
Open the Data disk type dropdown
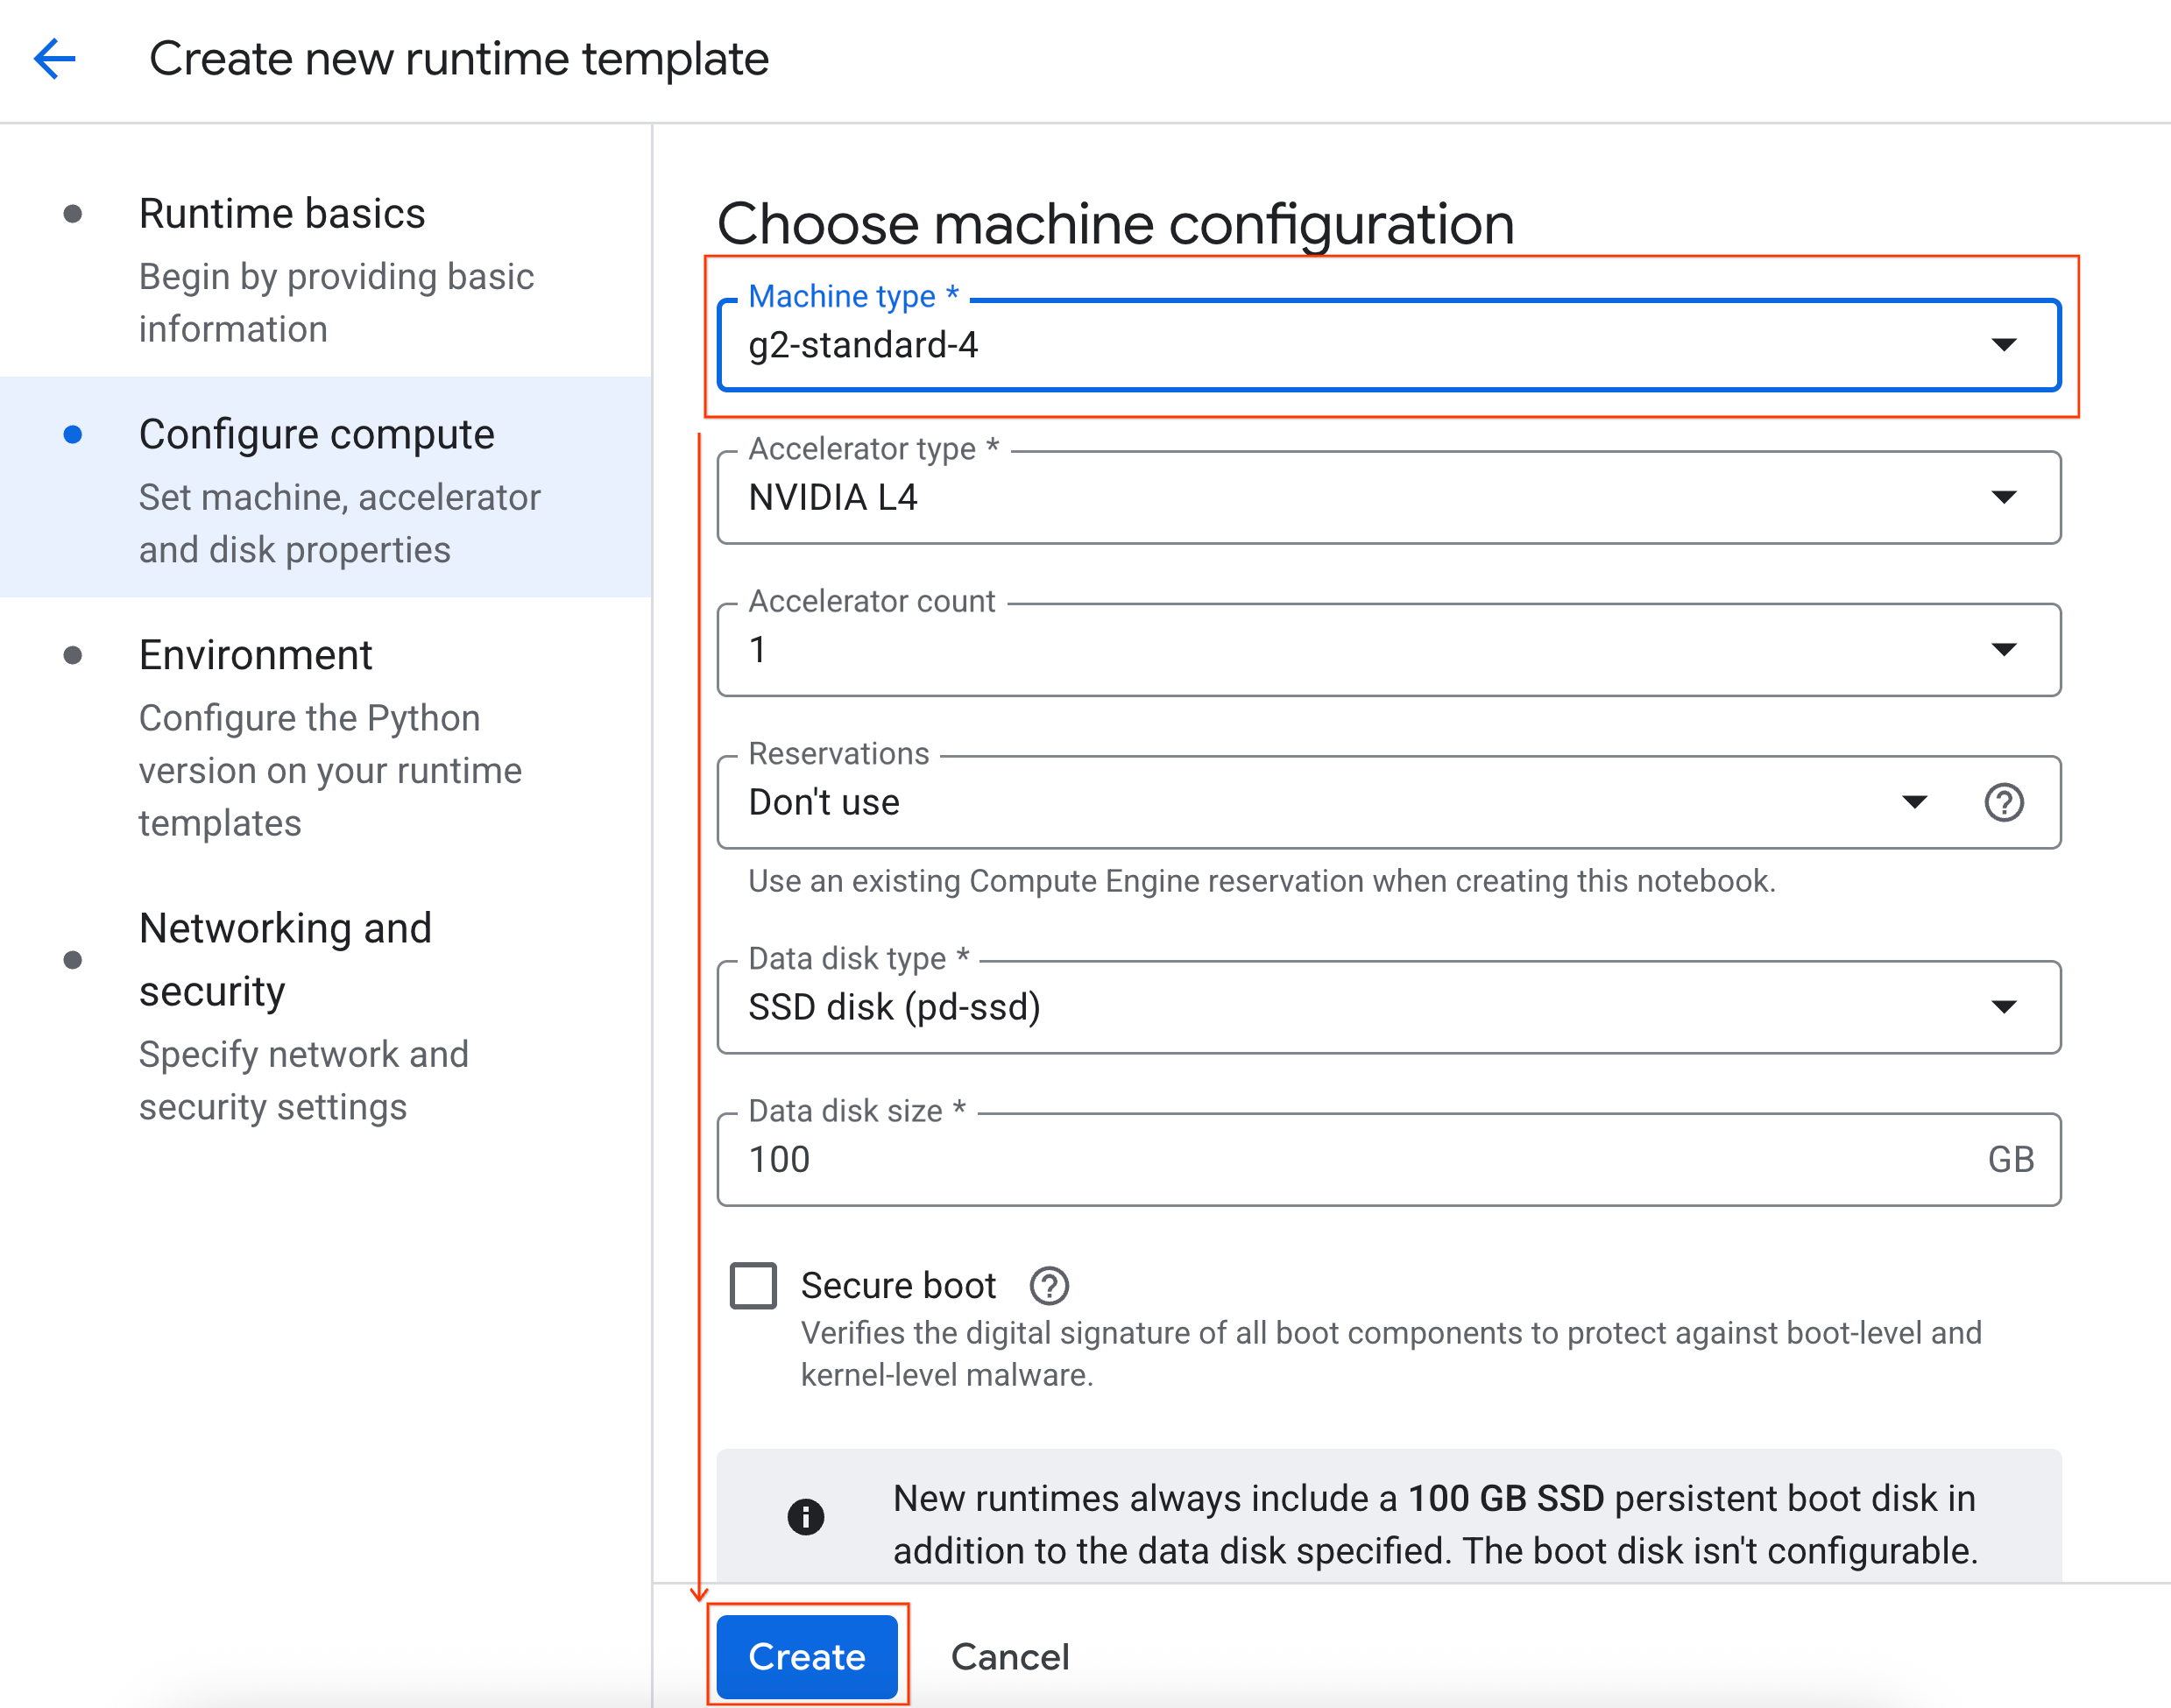pos(2007,1007)
